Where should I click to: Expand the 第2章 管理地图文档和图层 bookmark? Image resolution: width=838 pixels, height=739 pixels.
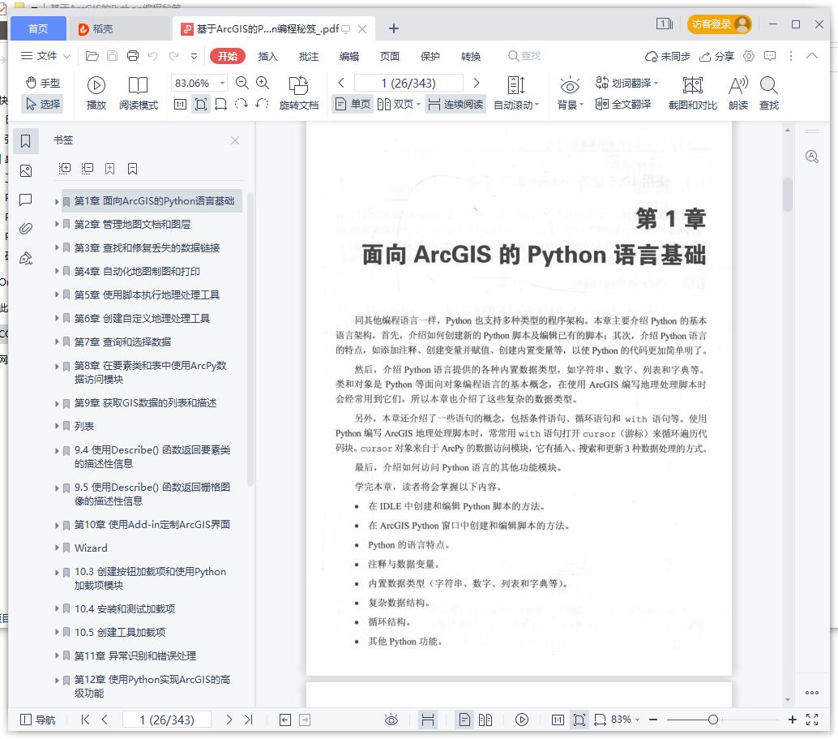[x=57, y=224]
